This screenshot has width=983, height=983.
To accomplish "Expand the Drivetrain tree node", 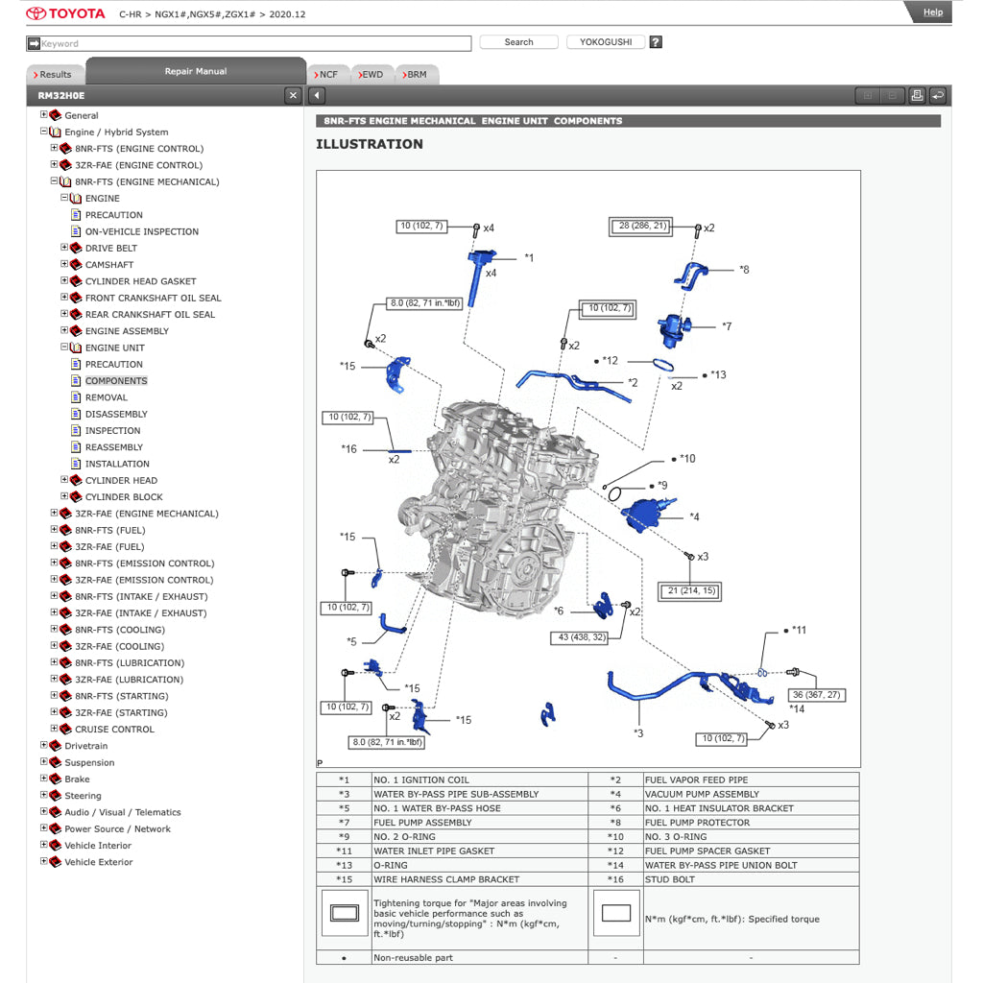I will click(44, 746).
